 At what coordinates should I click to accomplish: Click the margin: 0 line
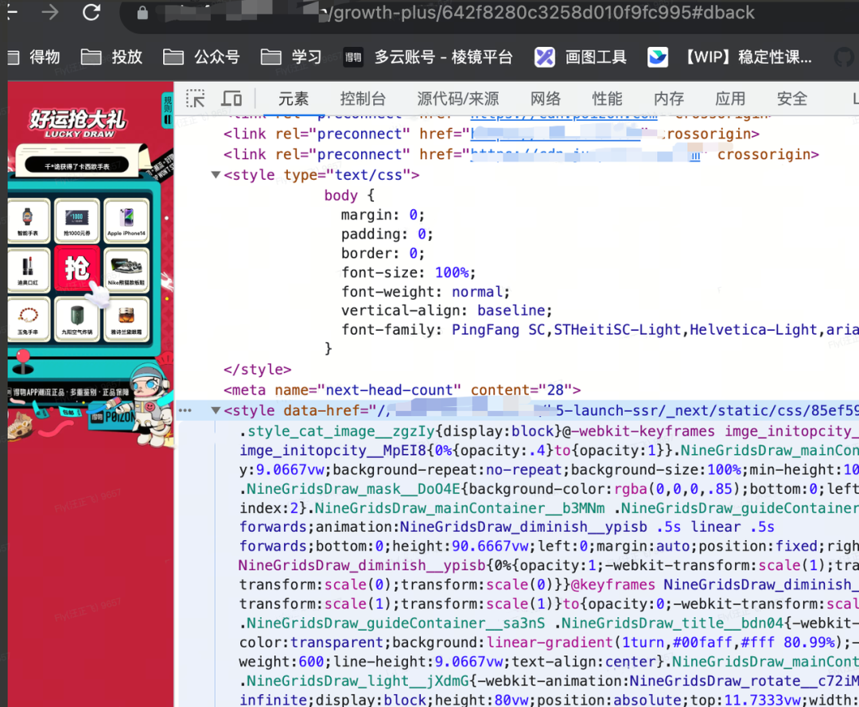(383, 216)
